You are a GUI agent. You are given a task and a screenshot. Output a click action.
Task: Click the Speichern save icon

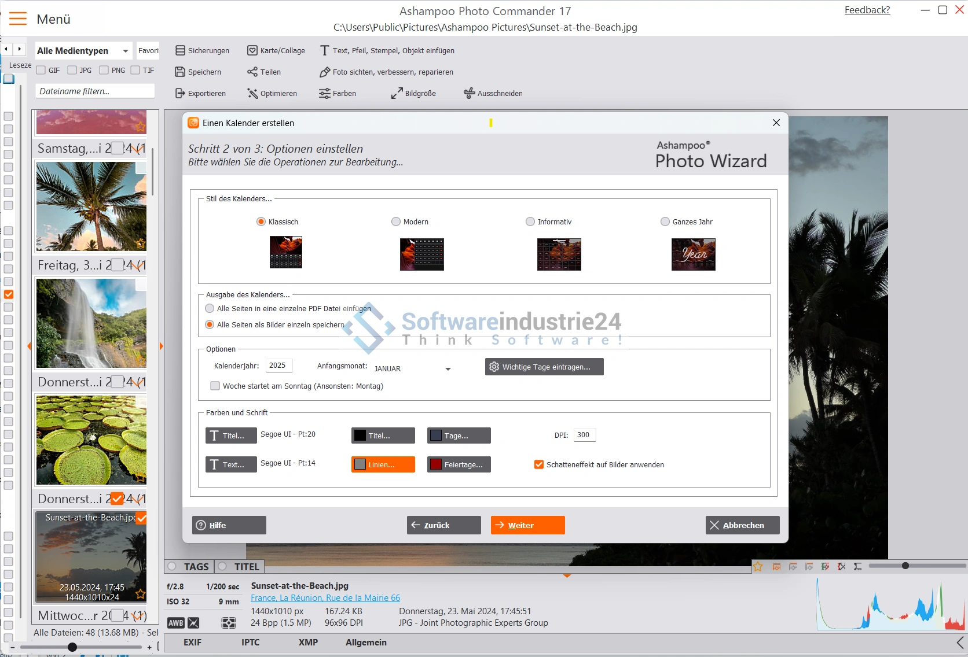(181, 72)
